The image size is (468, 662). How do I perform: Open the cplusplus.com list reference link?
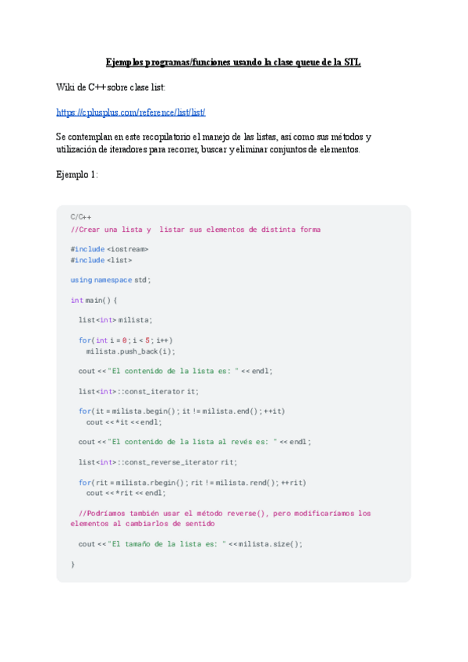coord(130,112)
